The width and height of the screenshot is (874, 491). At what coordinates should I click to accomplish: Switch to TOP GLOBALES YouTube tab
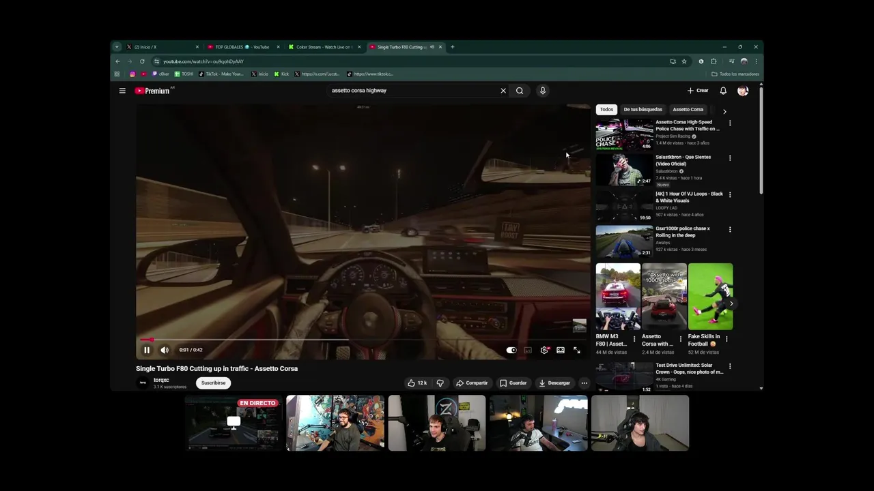point(242,47)
